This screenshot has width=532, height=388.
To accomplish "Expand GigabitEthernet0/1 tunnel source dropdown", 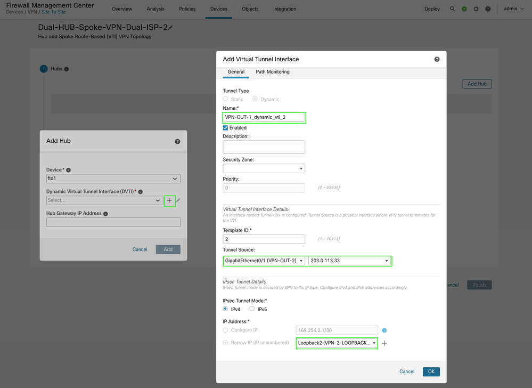I will point(264,261).
